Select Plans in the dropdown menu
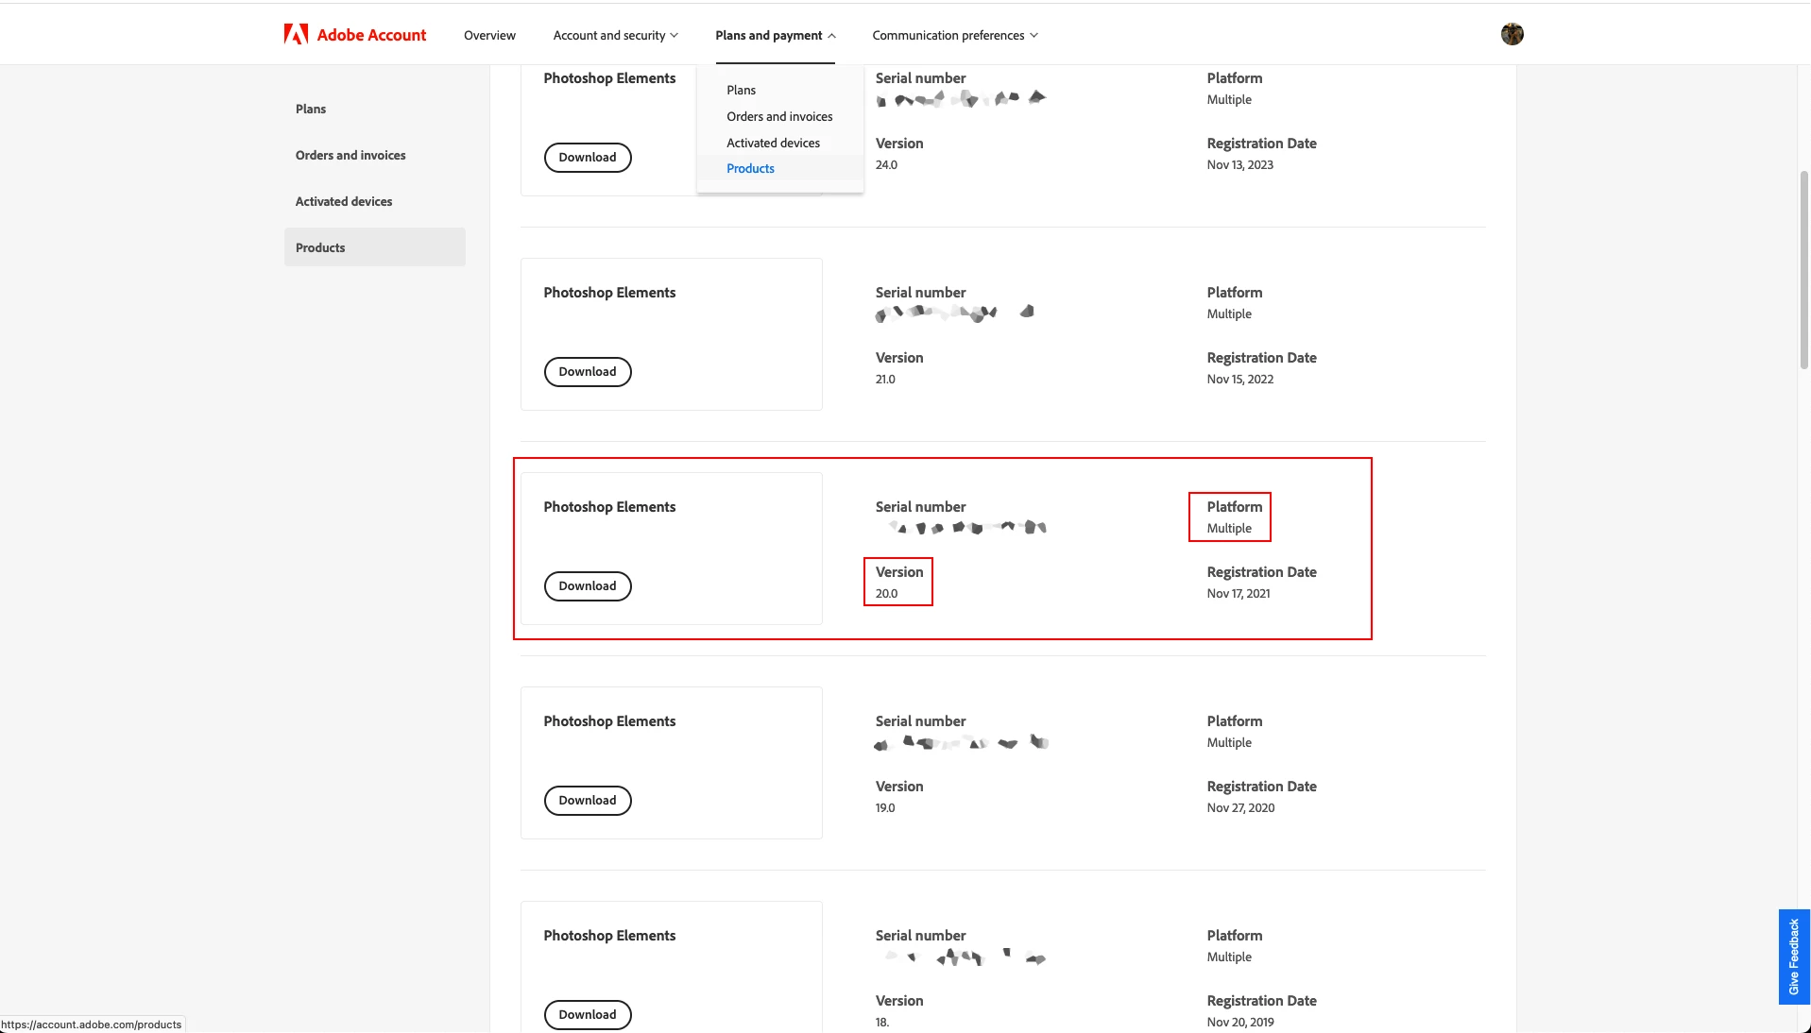Screen dimensions: 1811x1033 pyautogui.click(x=742, y=90)
